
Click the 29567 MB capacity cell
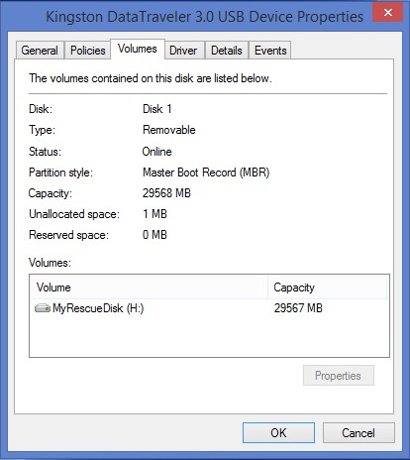298,308
